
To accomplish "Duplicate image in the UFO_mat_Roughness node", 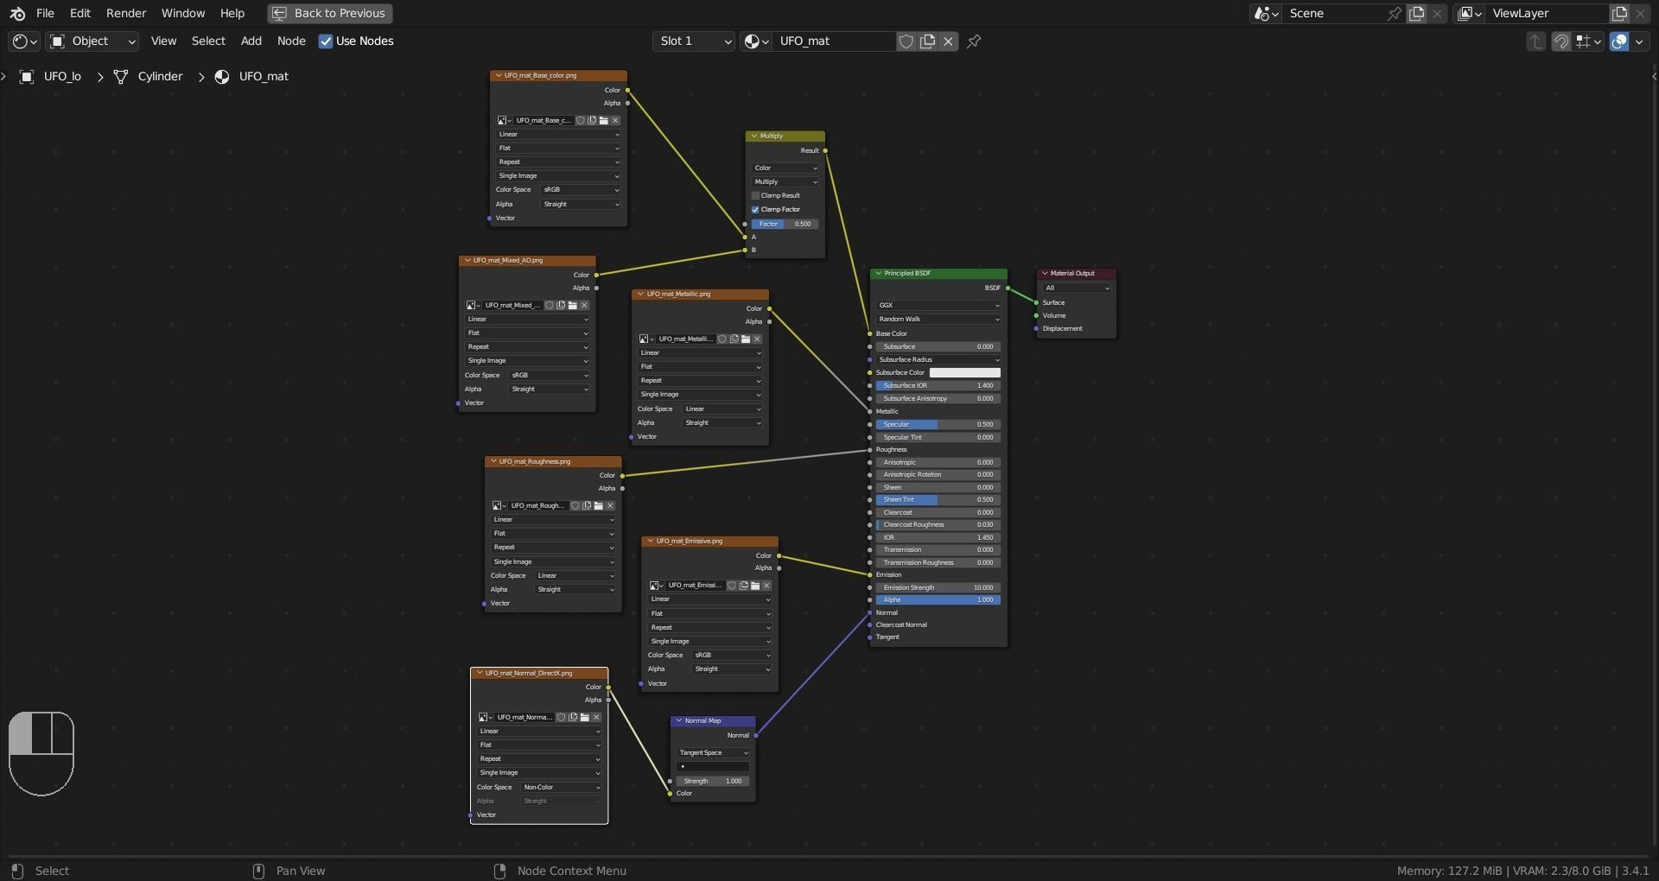I will coord(587,506).
